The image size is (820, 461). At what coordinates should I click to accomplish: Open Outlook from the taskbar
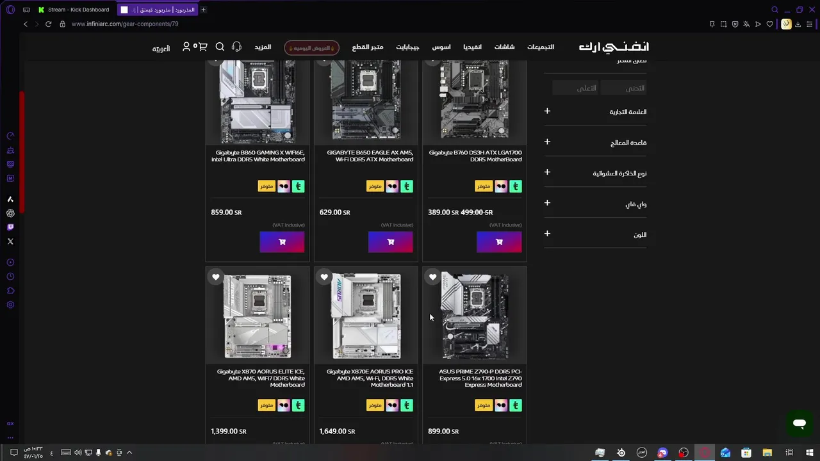click(x=725, y=453)
